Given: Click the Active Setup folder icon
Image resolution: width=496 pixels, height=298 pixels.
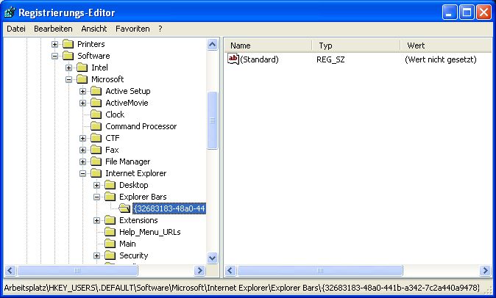Looking at the screenshot, I should tap(96, 91).
